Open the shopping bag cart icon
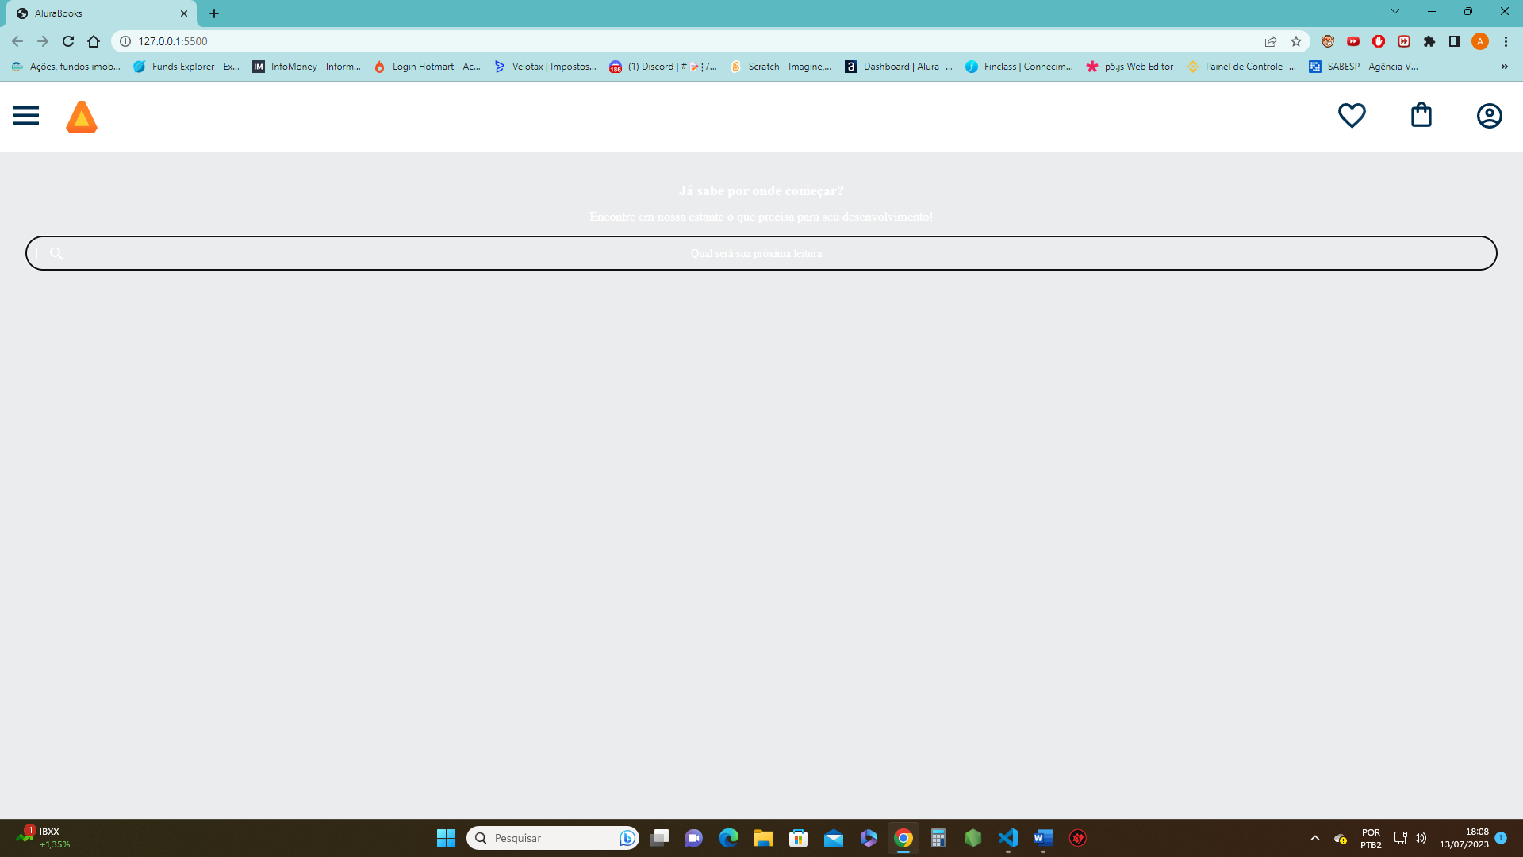This screenshot has height=857, width=1523. [x=1421, y=115]
